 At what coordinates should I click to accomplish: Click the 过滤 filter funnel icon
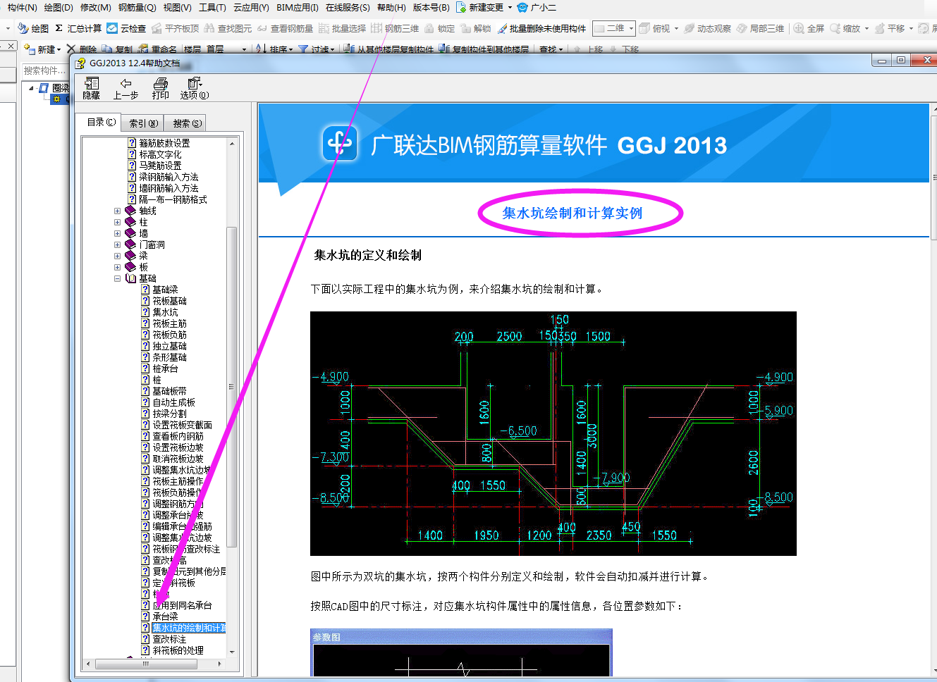tap(303, 49)
